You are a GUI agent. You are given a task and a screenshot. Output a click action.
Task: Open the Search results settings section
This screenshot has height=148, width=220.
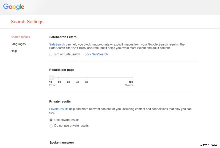click(20, 37)
